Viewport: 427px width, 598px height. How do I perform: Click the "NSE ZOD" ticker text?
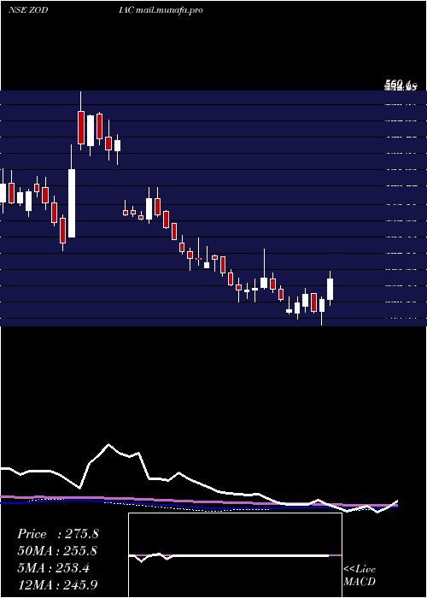28,10
